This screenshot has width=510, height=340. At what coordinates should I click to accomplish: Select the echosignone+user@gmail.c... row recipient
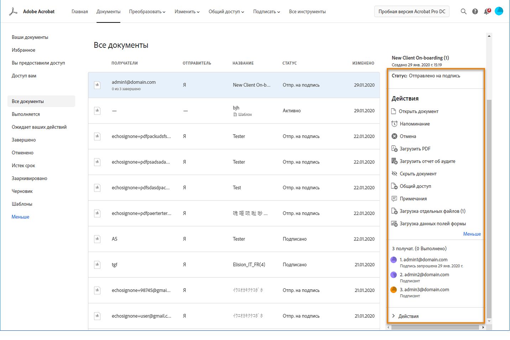[141, 316]
